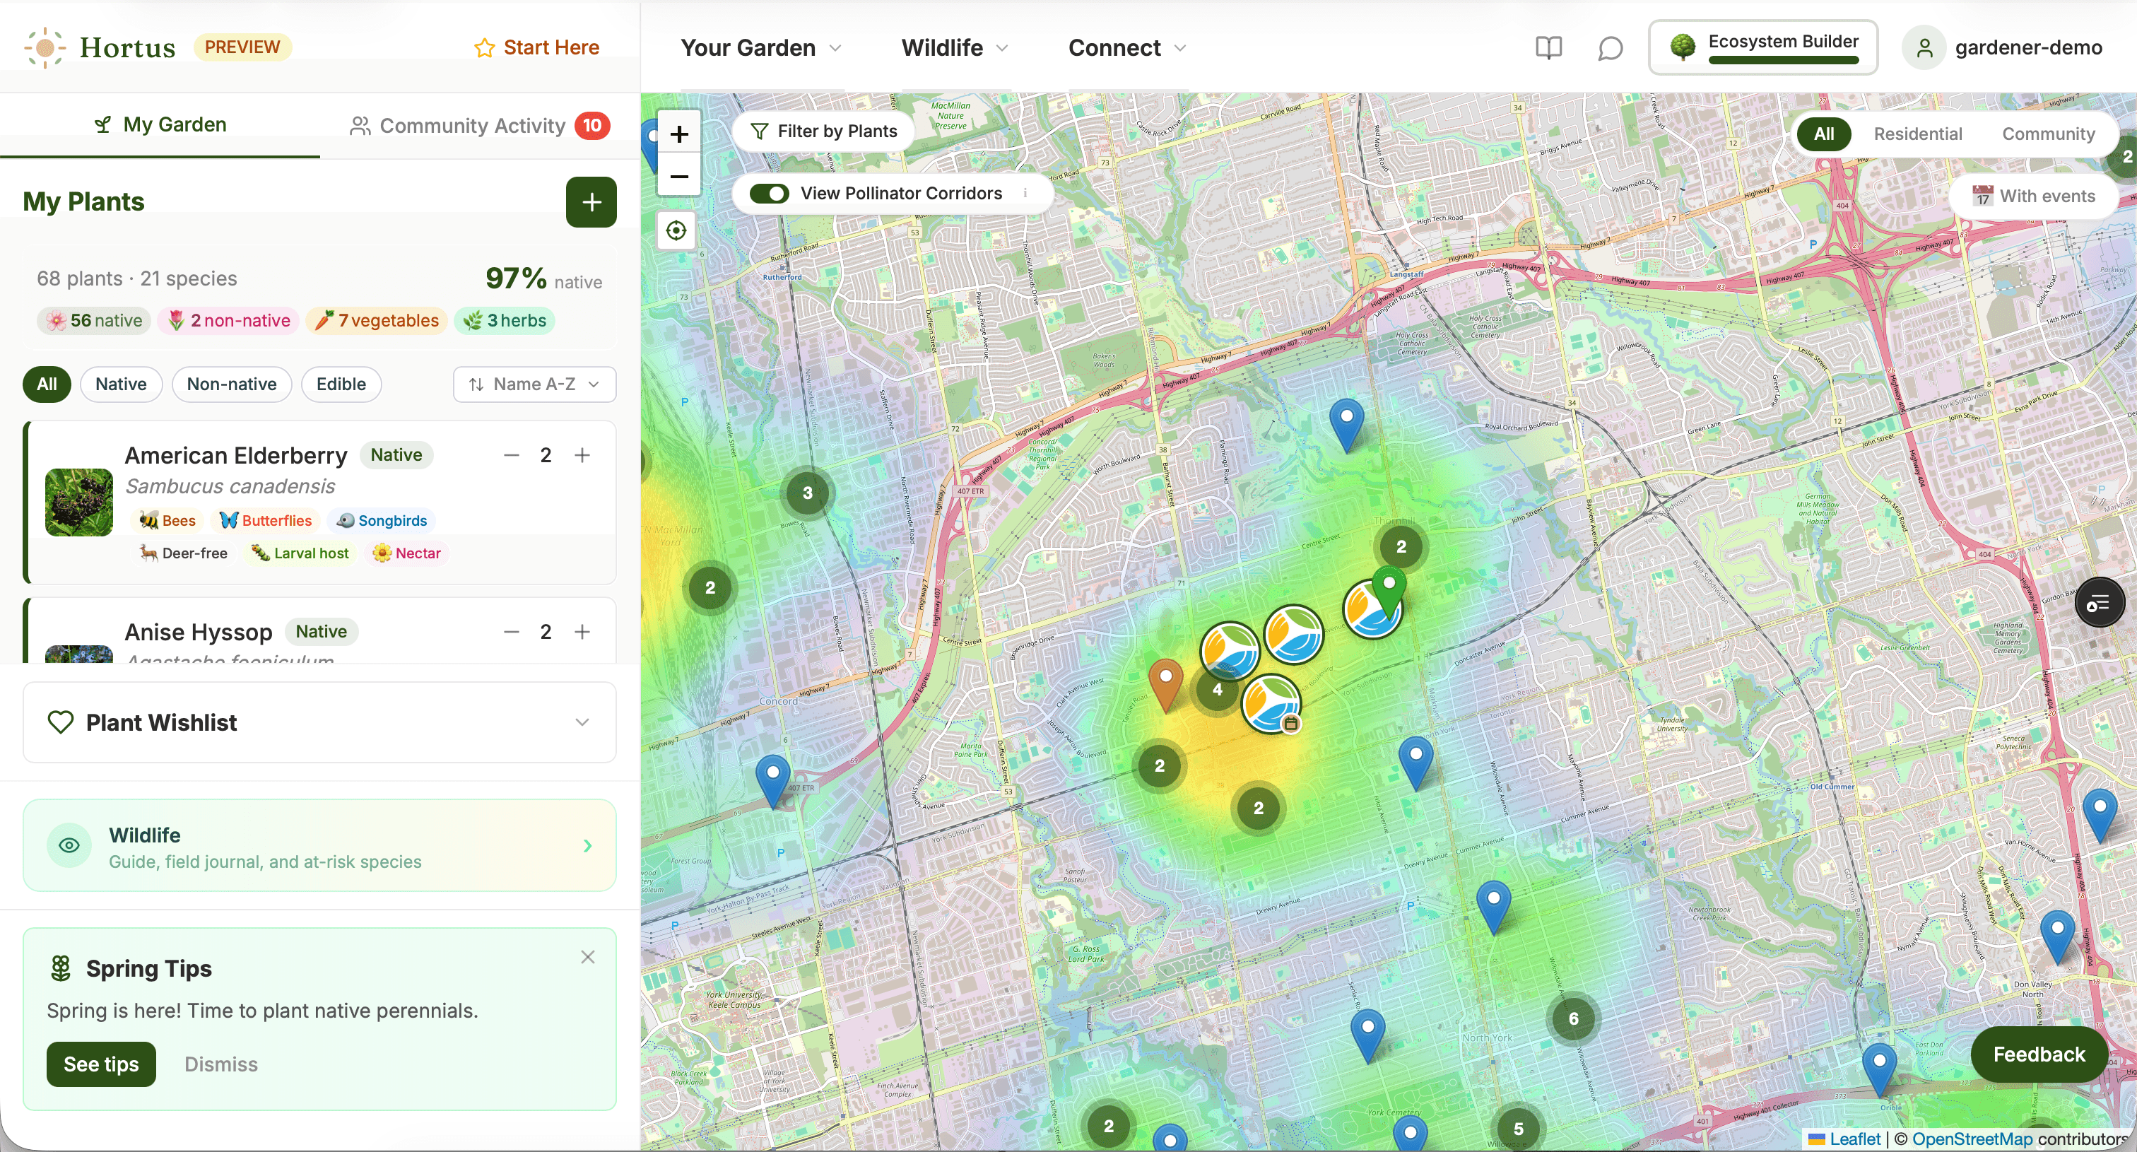Open the Wildlife guide card arrow
This screenshot has width=2137, height=1152.
click(587, 845)
